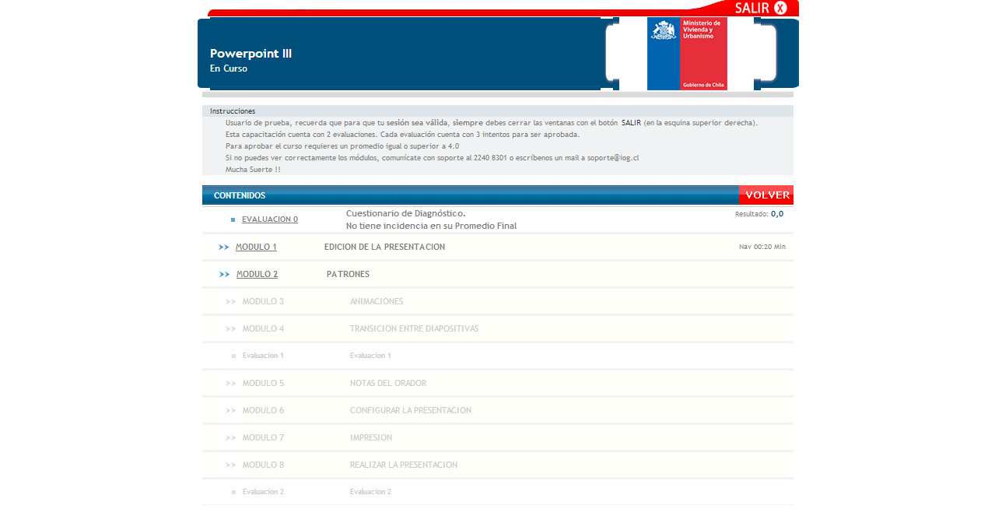Click the double-arrow icon beside MODULO 5
This screenshot has height=516, width=995.
pos(230,383)
